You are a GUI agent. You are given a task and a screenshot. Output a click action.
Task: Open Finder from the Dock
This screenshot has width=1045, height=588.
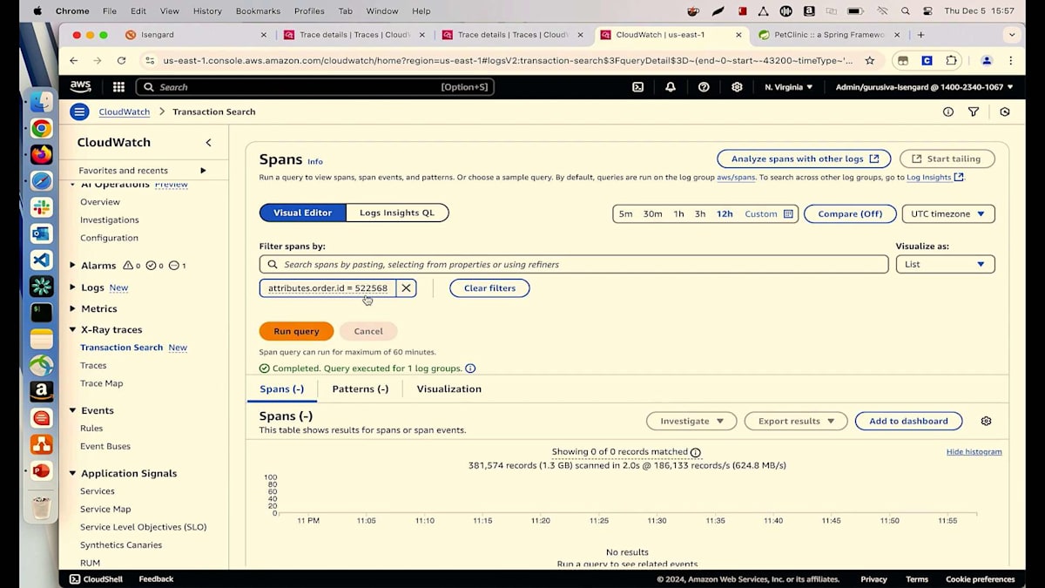coord(41,102)
